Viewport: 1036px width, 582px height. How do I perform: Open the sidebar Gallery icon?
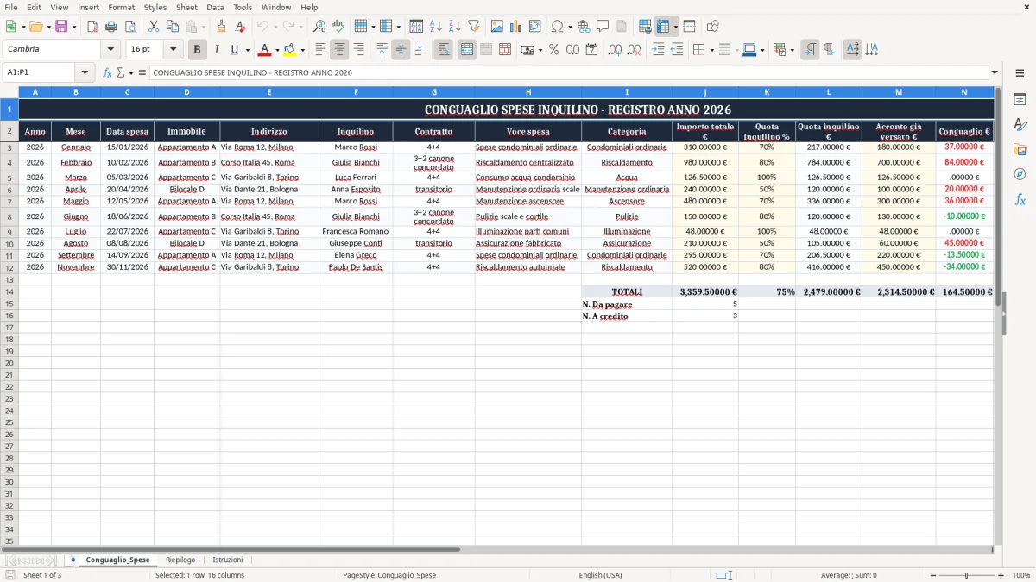pyautogui.click(x=1020, y=149)
